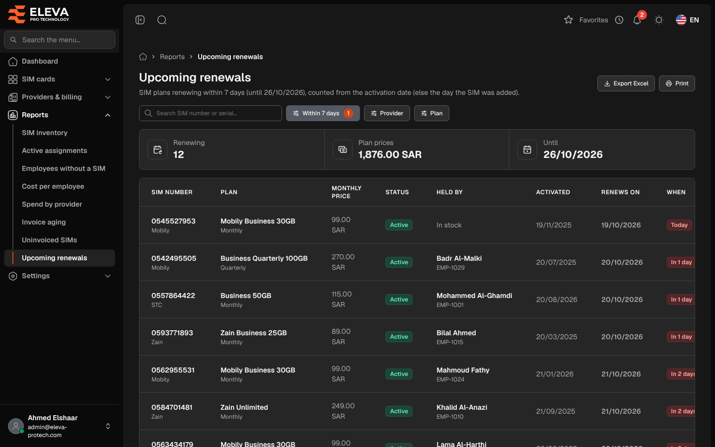The height and width of the screenshot is (447, 715).
Task: Click the Reports chart icon
Action: pyautogui.click(x=13, y=115)
